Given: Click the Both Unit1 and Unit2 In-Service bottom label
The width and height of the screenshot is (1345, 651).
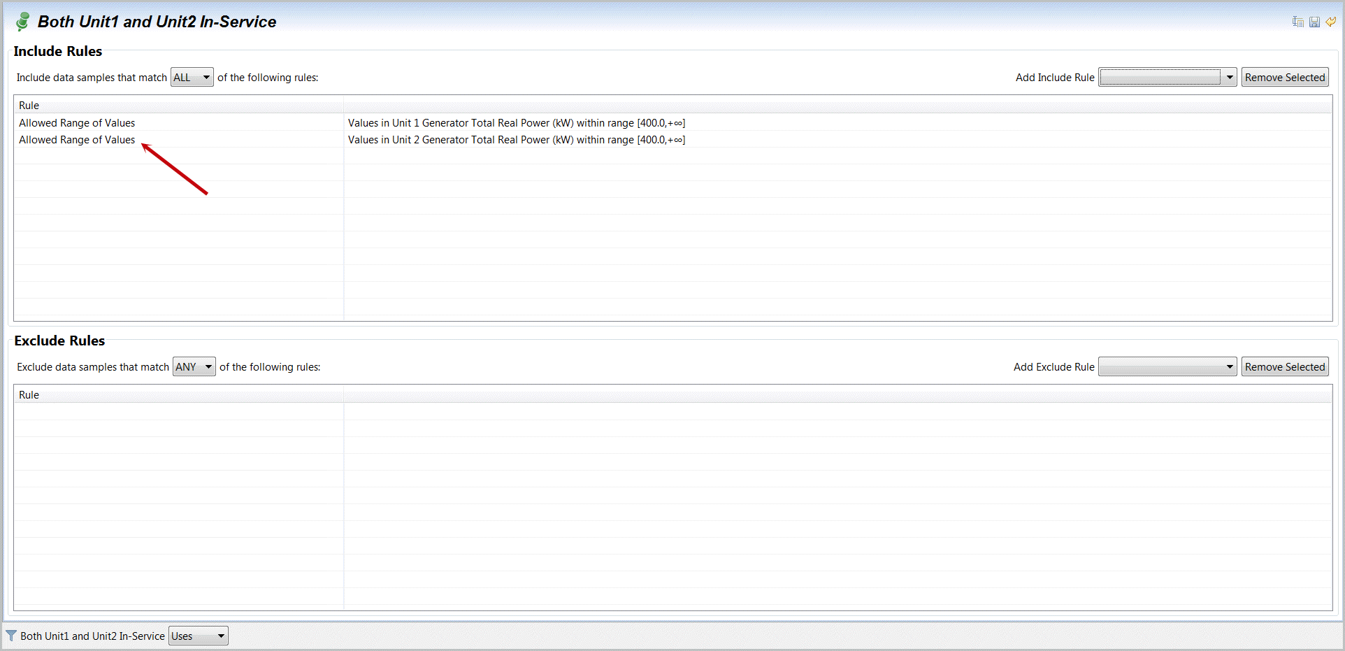Looking at the screenshot, I should coord(92,636).
